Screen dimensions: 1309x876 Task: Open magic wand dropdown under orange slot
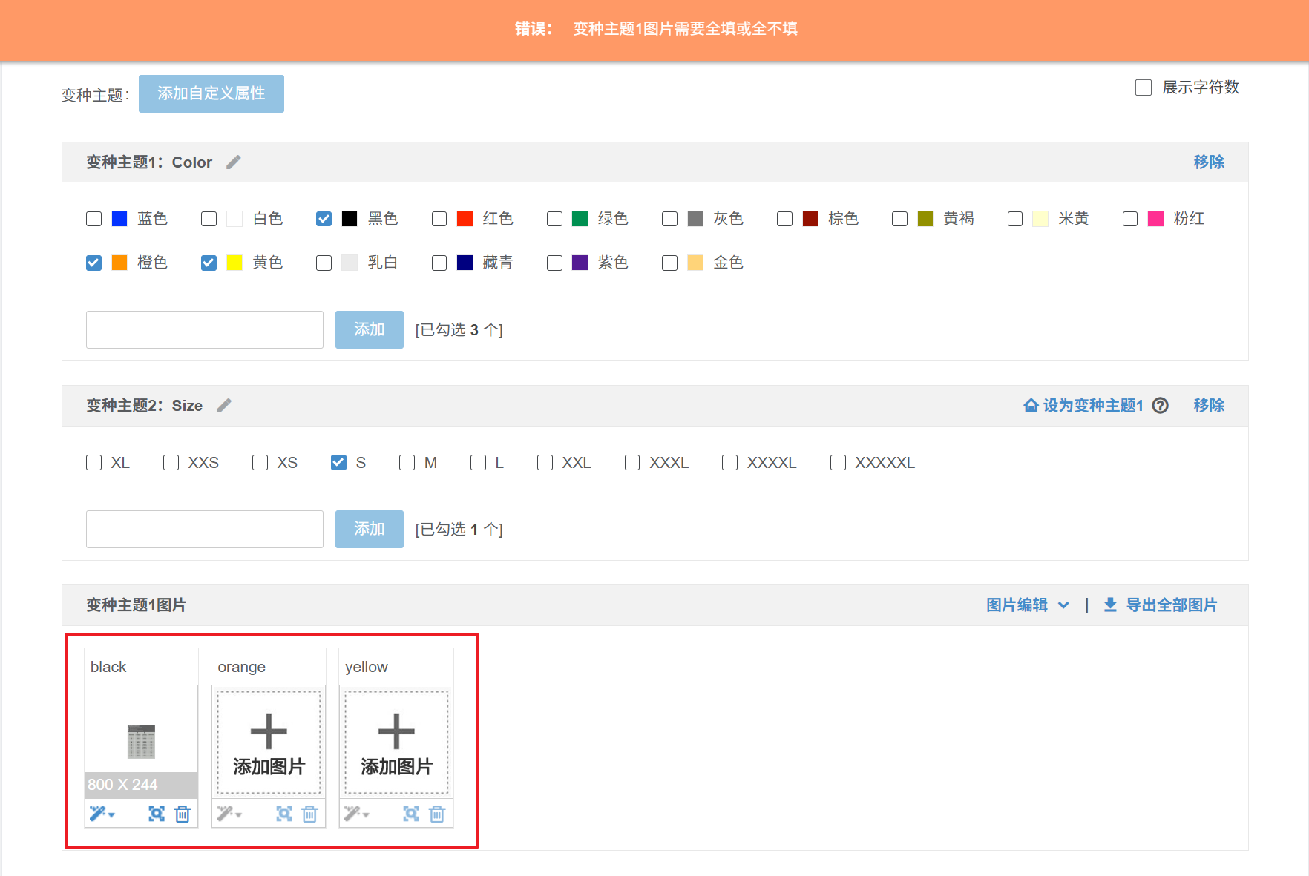tap(229, 814)
